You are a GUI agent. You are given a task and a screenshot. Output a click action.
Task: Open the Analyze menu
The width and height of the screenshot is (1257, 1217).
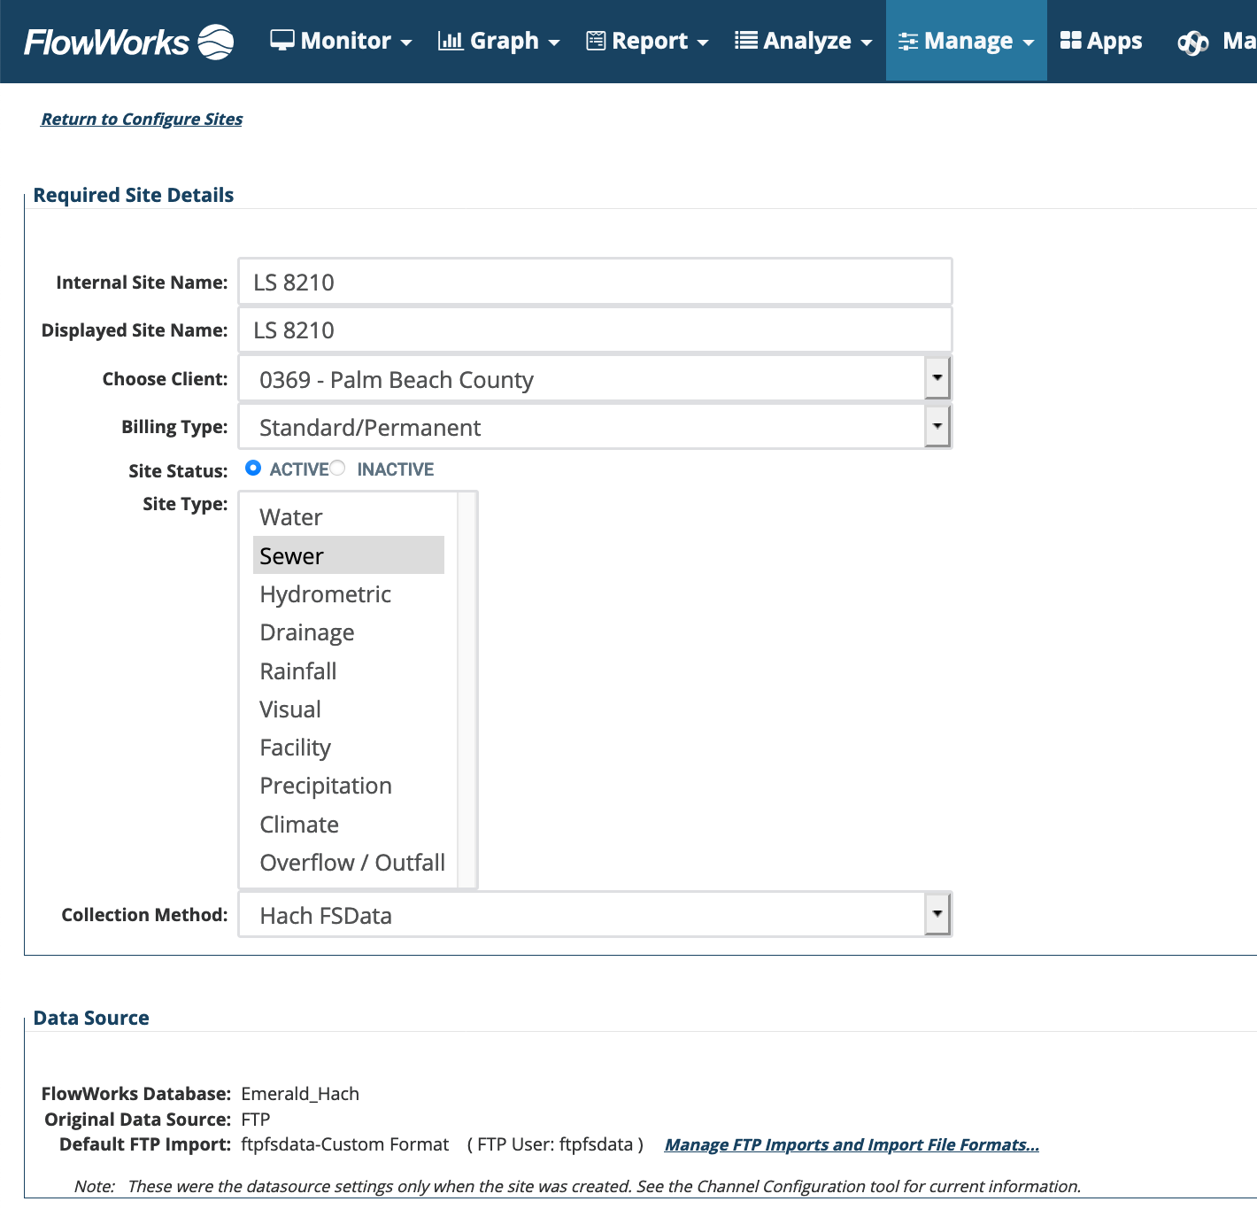803,41
